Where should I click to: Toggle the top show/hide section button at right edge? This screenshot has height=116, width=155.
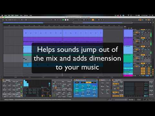tap(153, 70)
